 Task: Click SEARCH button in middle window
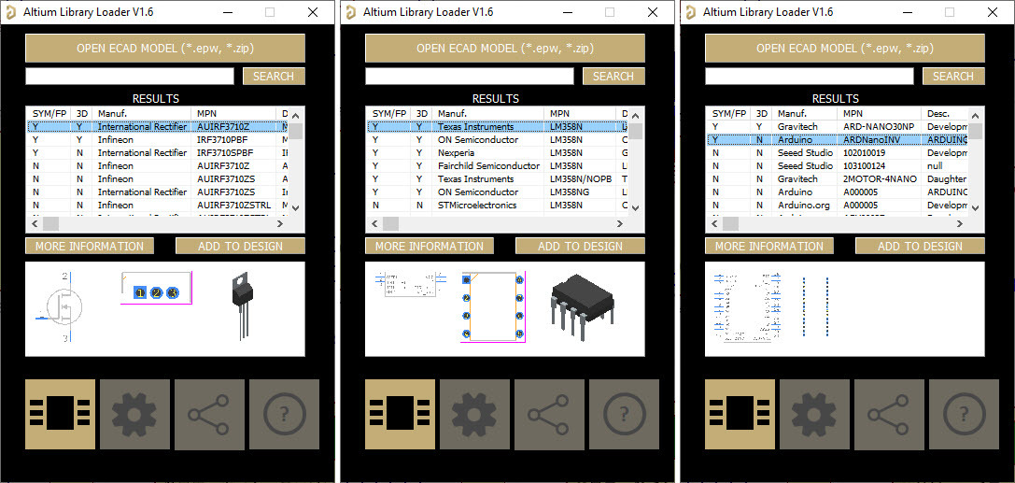pos(613,77)
